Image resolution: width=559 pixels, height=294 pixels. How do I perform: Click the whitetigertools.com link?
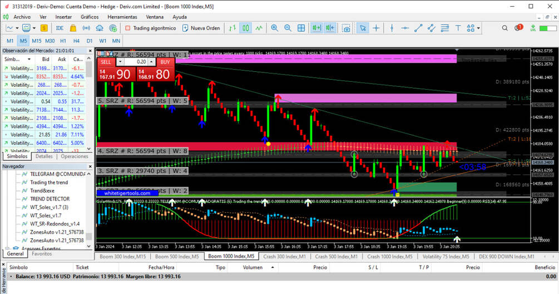point(127,193)
